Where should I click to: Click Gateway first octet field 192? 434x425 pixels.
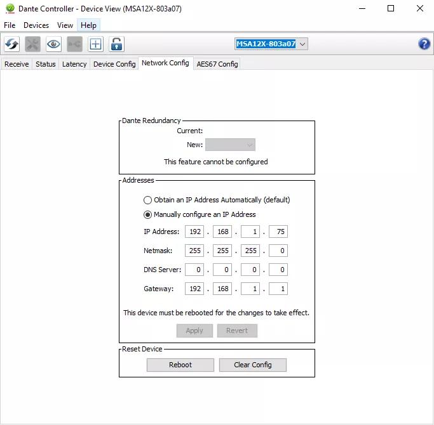coord(194,289)
